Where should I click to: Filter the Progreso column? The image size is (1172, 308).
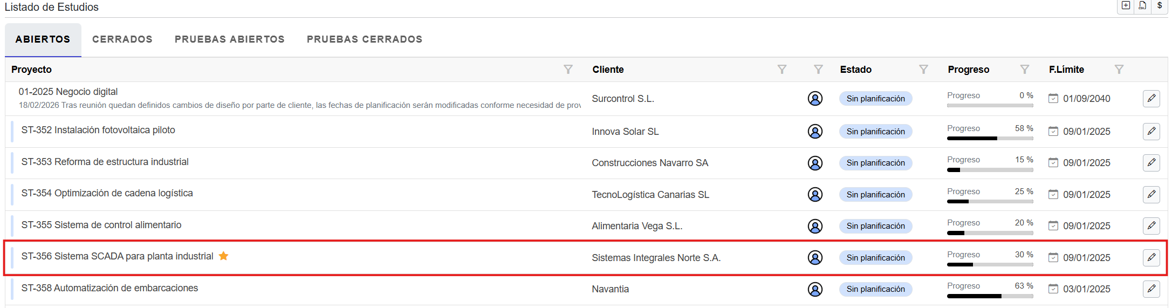[x=1025, y=70]
